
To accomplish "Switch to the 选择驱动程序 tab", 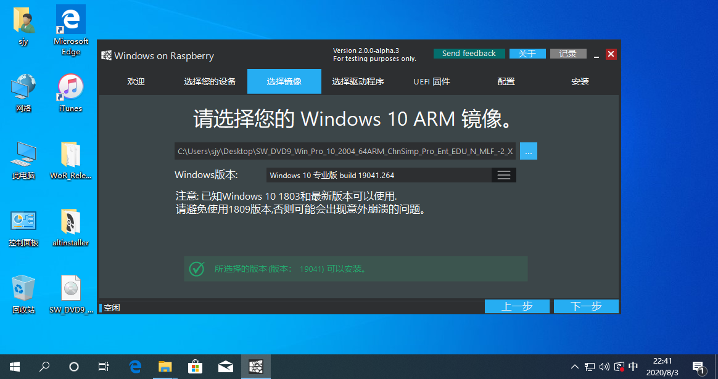I will [358, 81].
